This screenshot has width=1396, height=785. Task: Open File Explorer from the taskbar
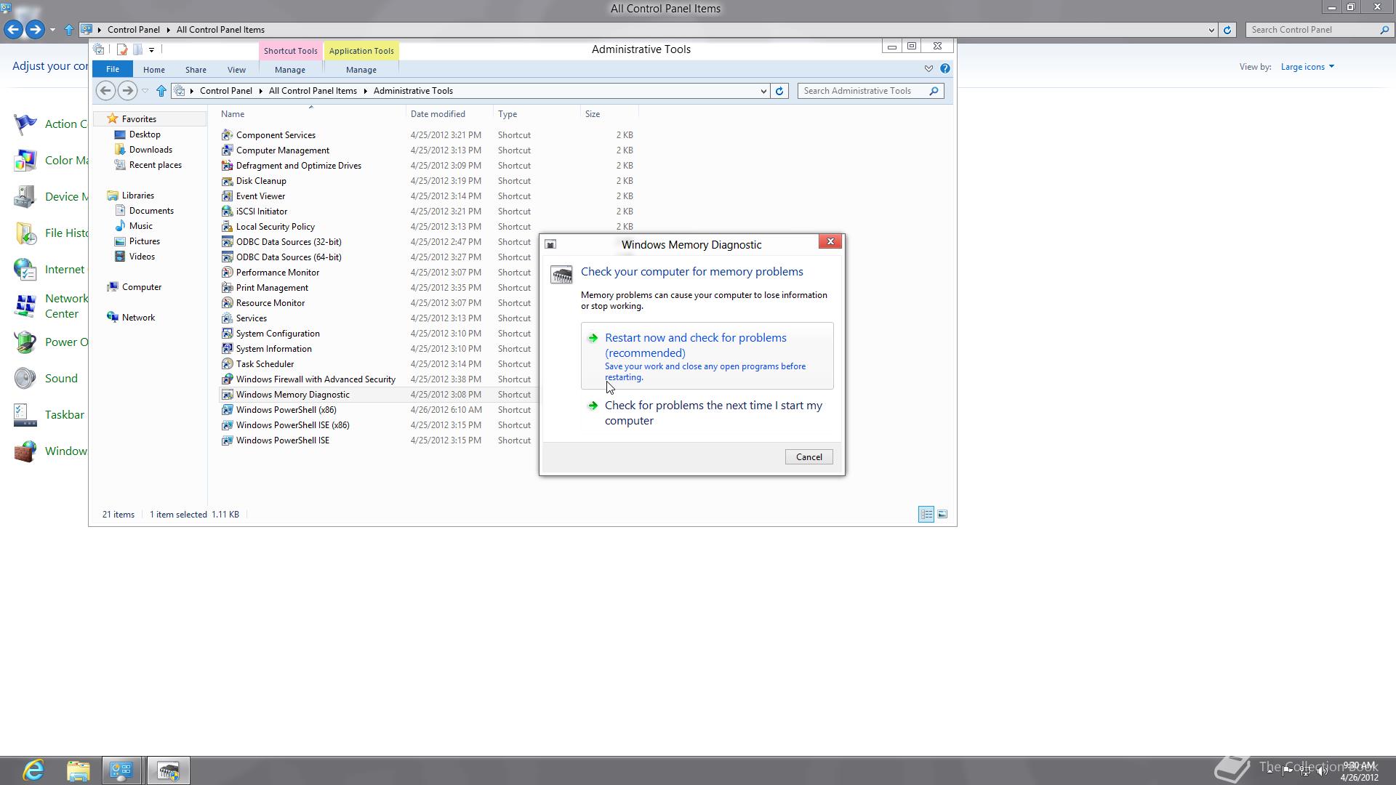pyautogui.click(x=78, y=770)
